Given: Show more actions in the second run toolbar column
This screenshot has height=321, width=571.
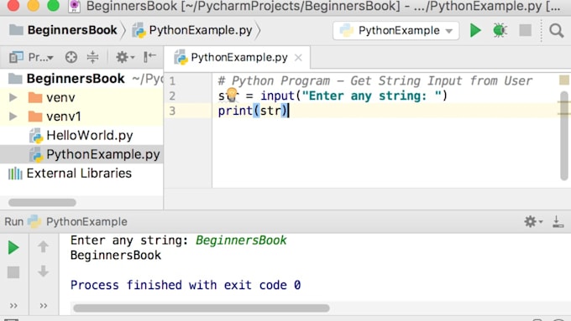Looking at the screenshot, I should pyautogui.click(x=44, y=306).
